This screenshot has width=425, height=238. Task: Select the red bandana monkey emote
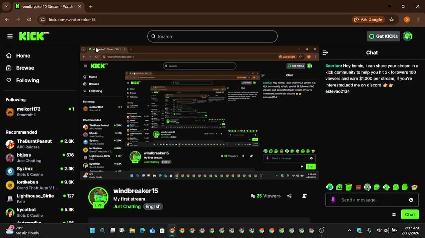click(414, 187)
